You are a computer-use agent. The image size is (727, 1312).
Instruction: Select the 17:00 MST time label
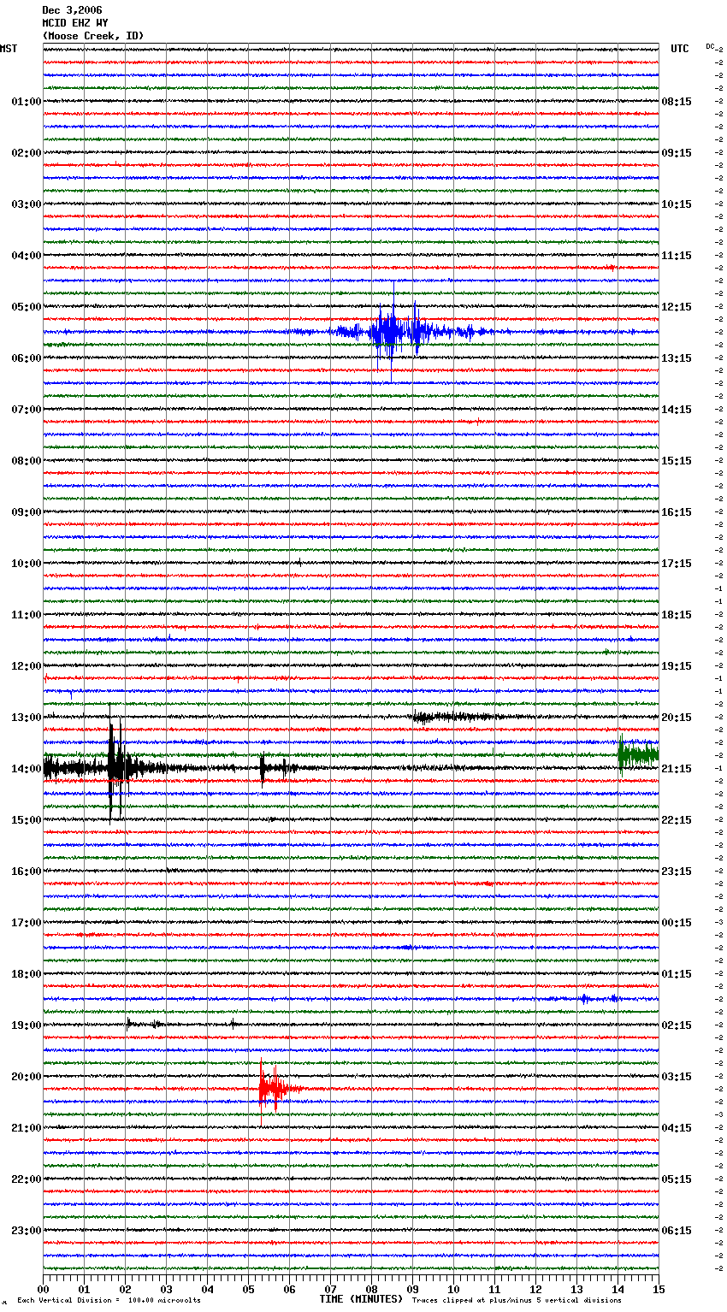(x=26, y=923)
